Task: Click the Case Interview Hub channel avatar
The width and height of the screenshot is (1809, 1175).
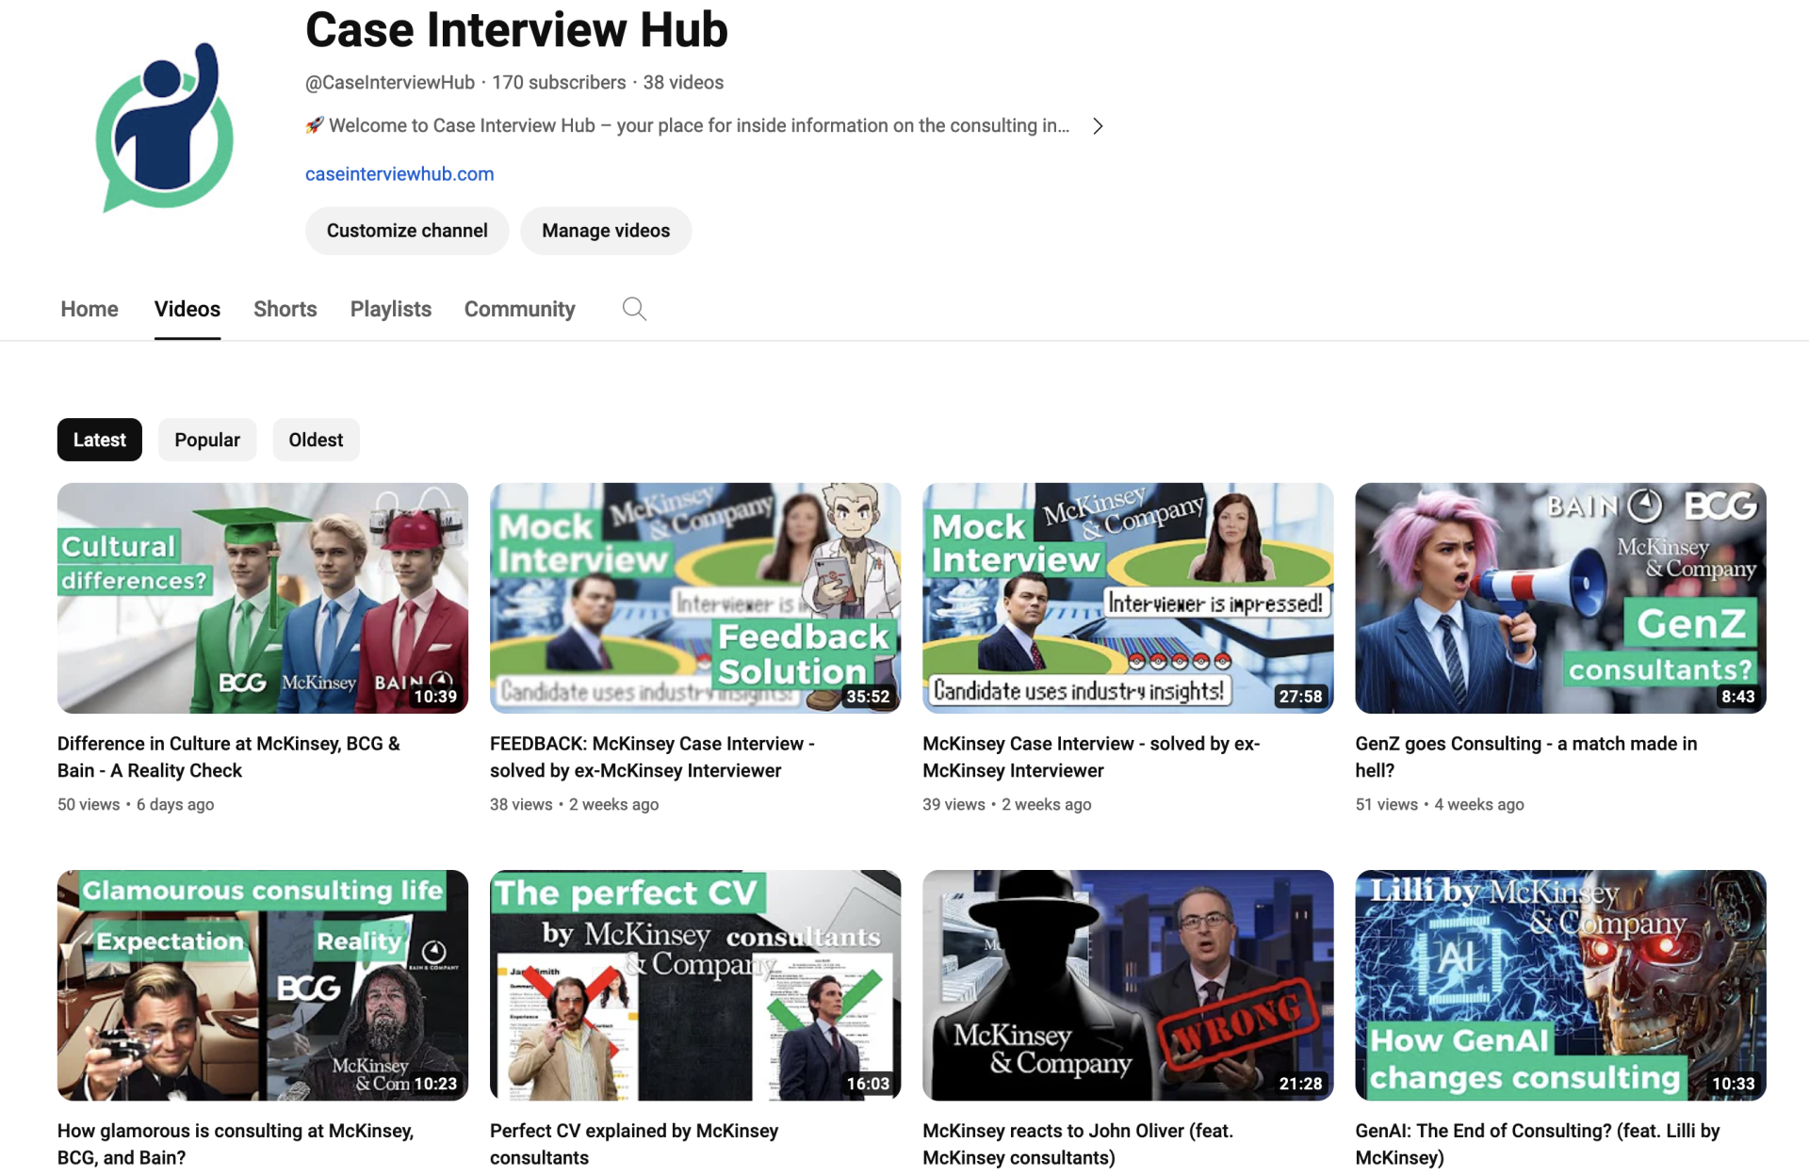Action: coord(165,127)
